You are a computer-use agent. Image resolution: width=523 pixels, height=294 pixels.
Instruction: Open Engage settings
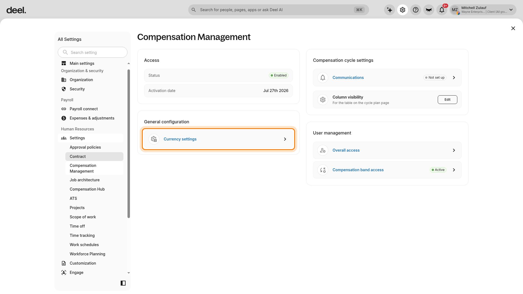pyautogui.click(x=91, y=272)
